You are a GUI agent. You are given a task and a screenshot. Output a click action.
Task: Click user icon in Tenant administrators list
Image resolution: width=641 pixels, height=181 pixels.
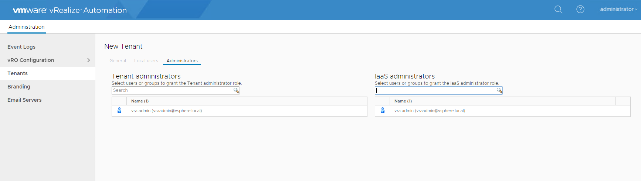(x=119, y=110)
